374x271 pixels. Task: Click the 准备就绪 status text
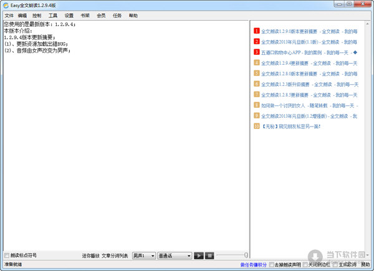pyautogui.click(x=13, y=264)
